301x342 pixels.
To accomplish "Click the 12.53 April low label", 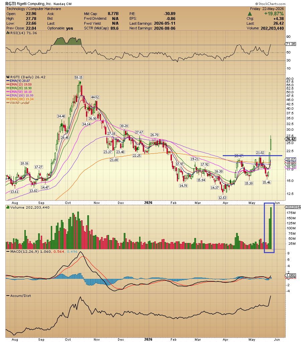I will point(222,198).
